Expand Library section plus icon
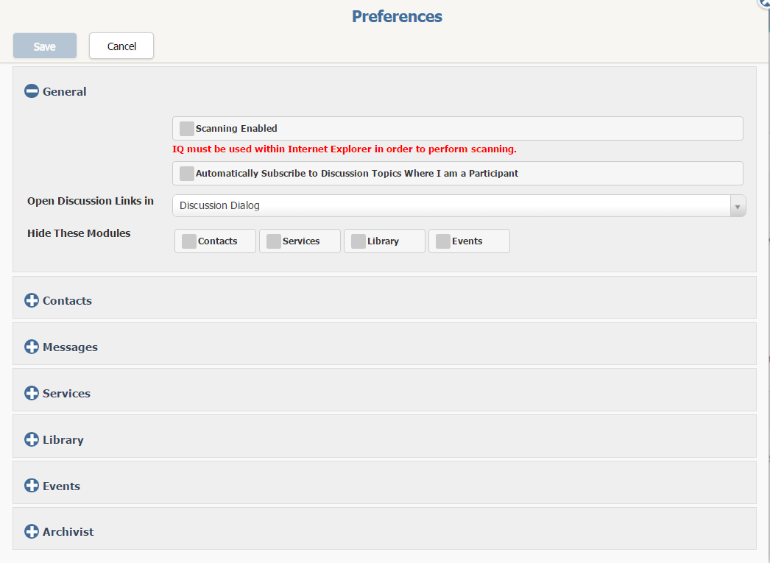The width and height of the screenshot is (770, 563). pos(32,439)
